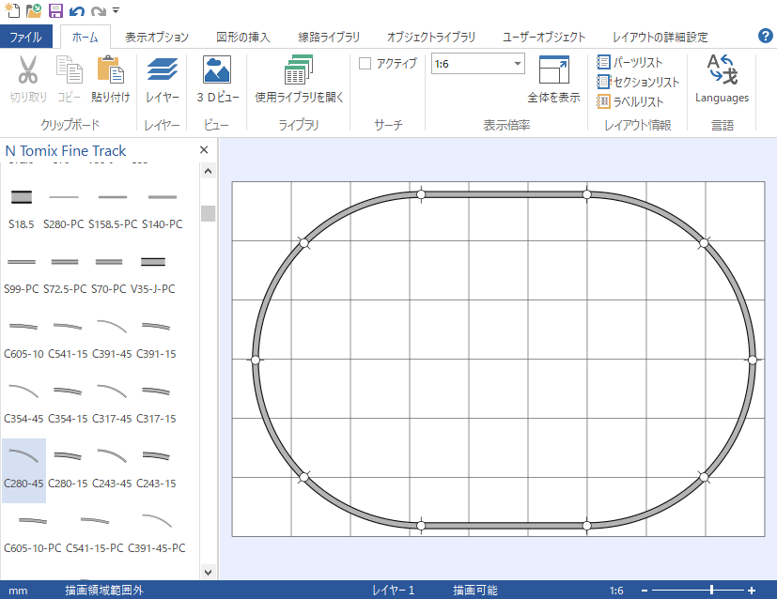Click the Languages icon

point(722,69)
